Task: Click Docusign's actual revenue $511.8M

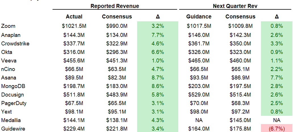Action: click(74, 95)
